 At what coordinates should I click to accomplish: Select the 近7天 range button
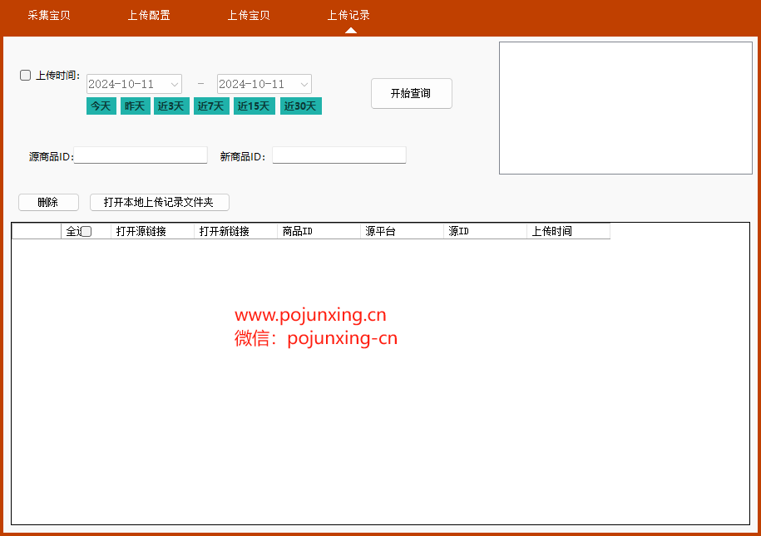point(211,106)
